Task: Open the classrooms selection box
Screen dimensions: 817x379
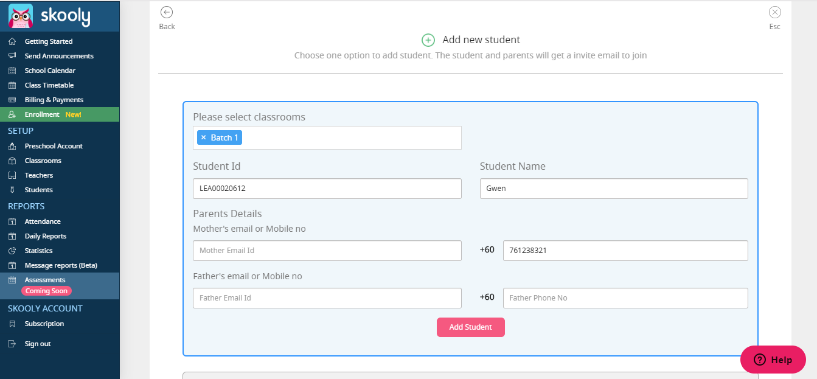Action: click(327, 137)
